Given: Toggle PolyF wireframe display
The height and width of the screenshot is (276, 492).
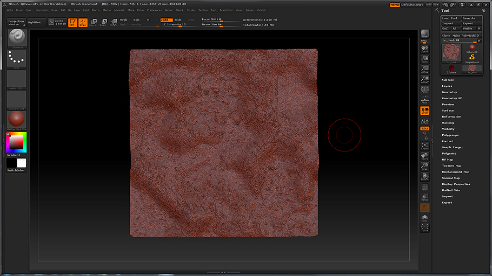Looking at the screenshot, I should click(x=424, y=187).
